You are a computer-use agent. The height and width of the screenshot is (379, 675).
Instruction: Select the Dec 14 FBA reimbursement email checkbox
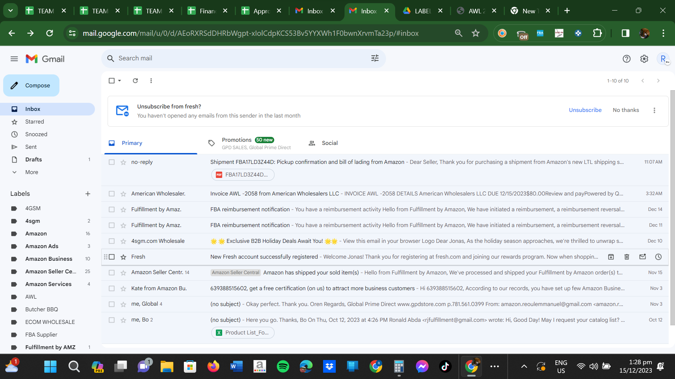(111, 210)
